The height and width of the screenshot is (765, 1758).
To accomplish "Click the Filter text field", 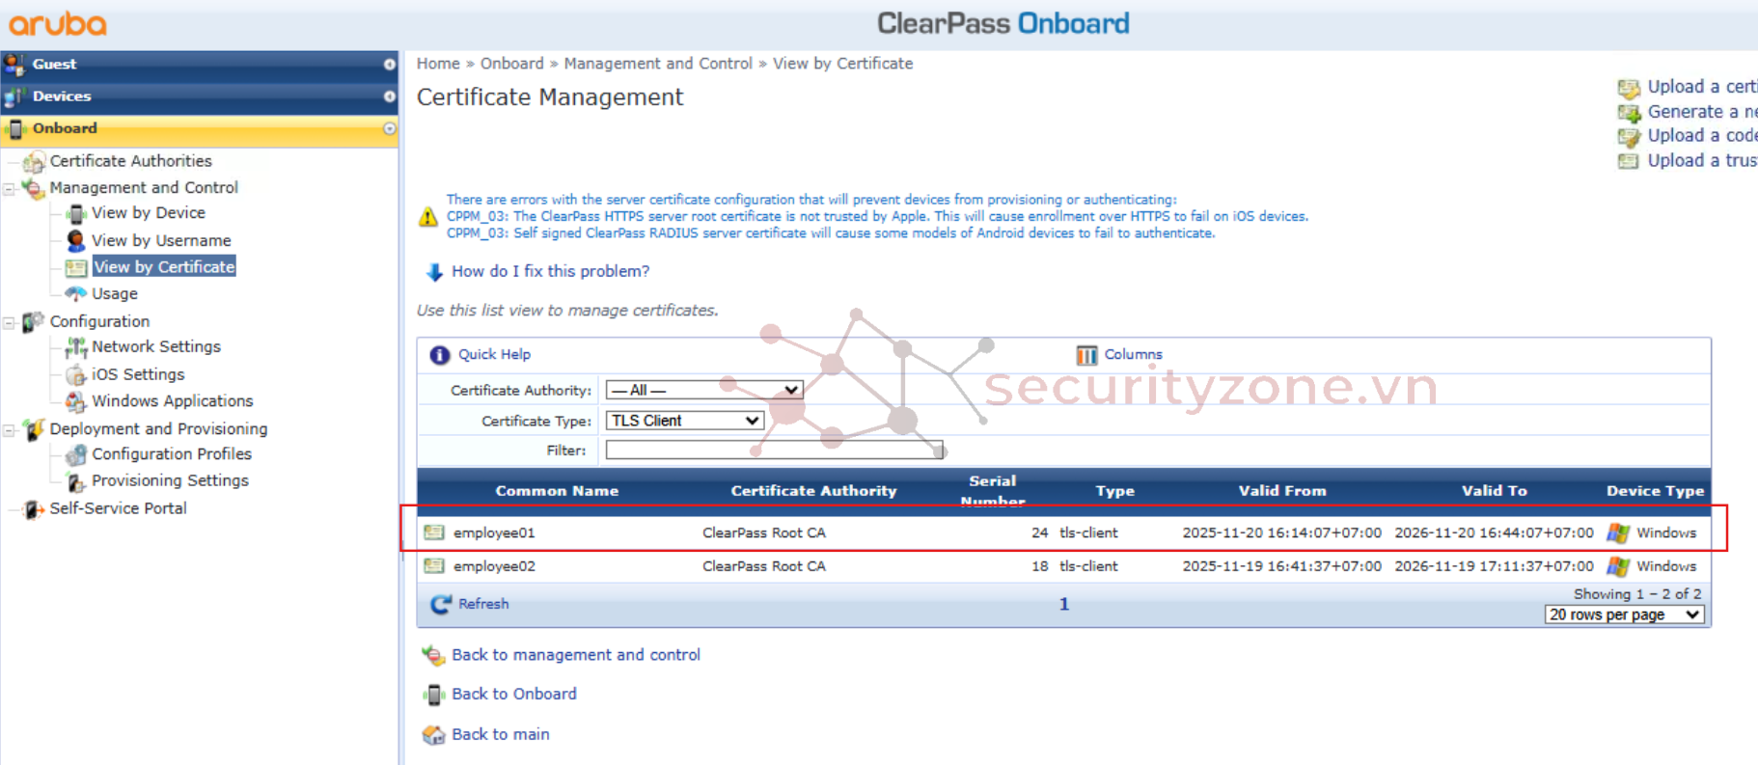I will [774, 451].
